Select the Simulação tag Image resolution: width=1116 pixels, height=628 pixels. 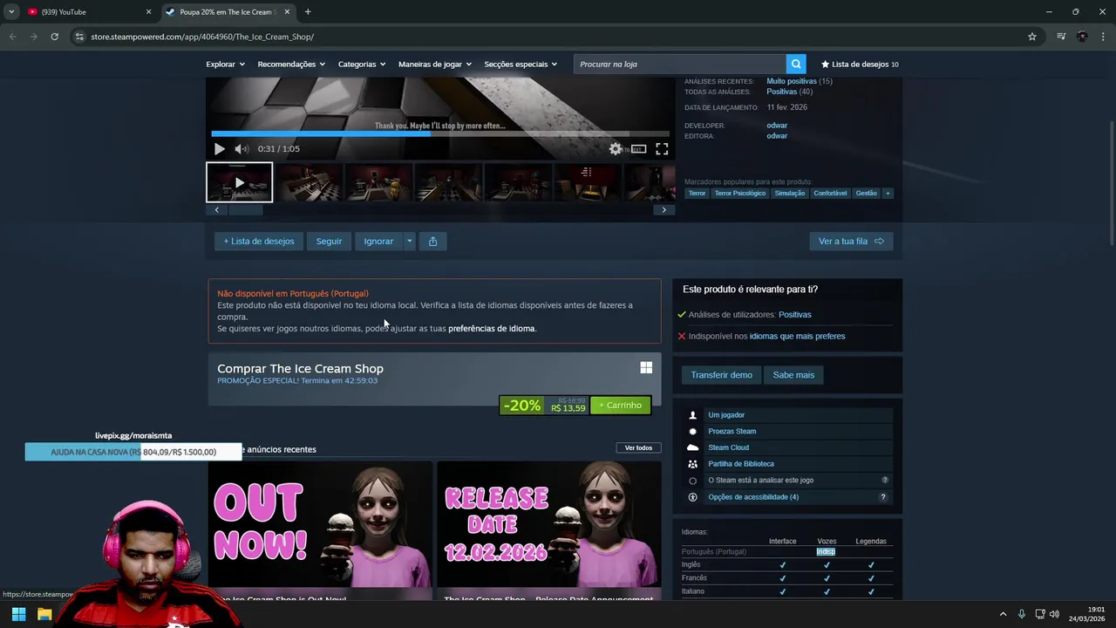790,194
